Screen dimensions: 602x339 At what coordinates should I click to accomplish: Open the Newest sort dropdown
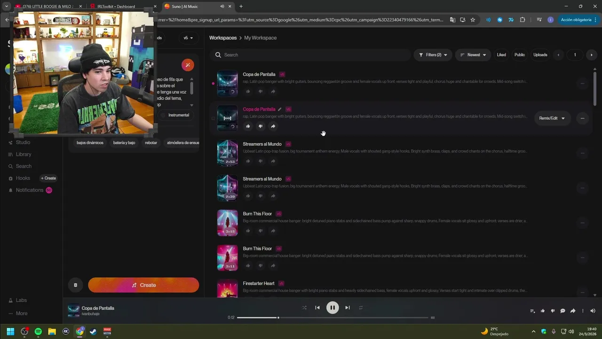(x=473, y=55)
